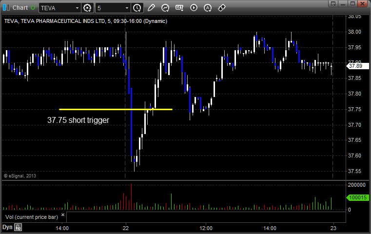
Task: Click the date 23 time axis label
Action: click(x=333, y=228)
